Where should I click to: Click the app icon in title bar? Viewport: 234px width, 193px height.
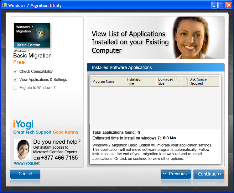point(4,5)
